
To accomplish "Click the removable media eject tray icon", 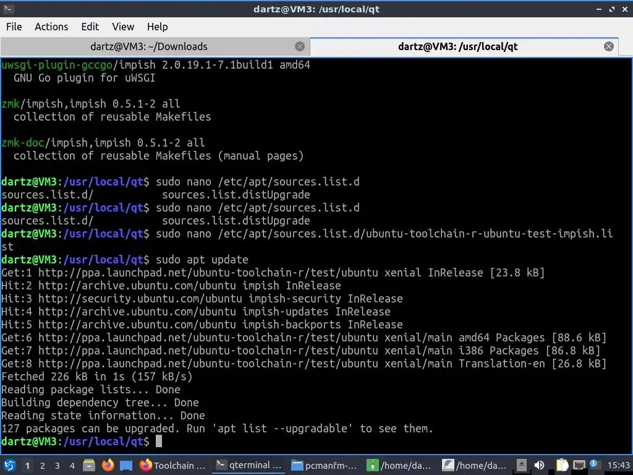I will (522, 465).
